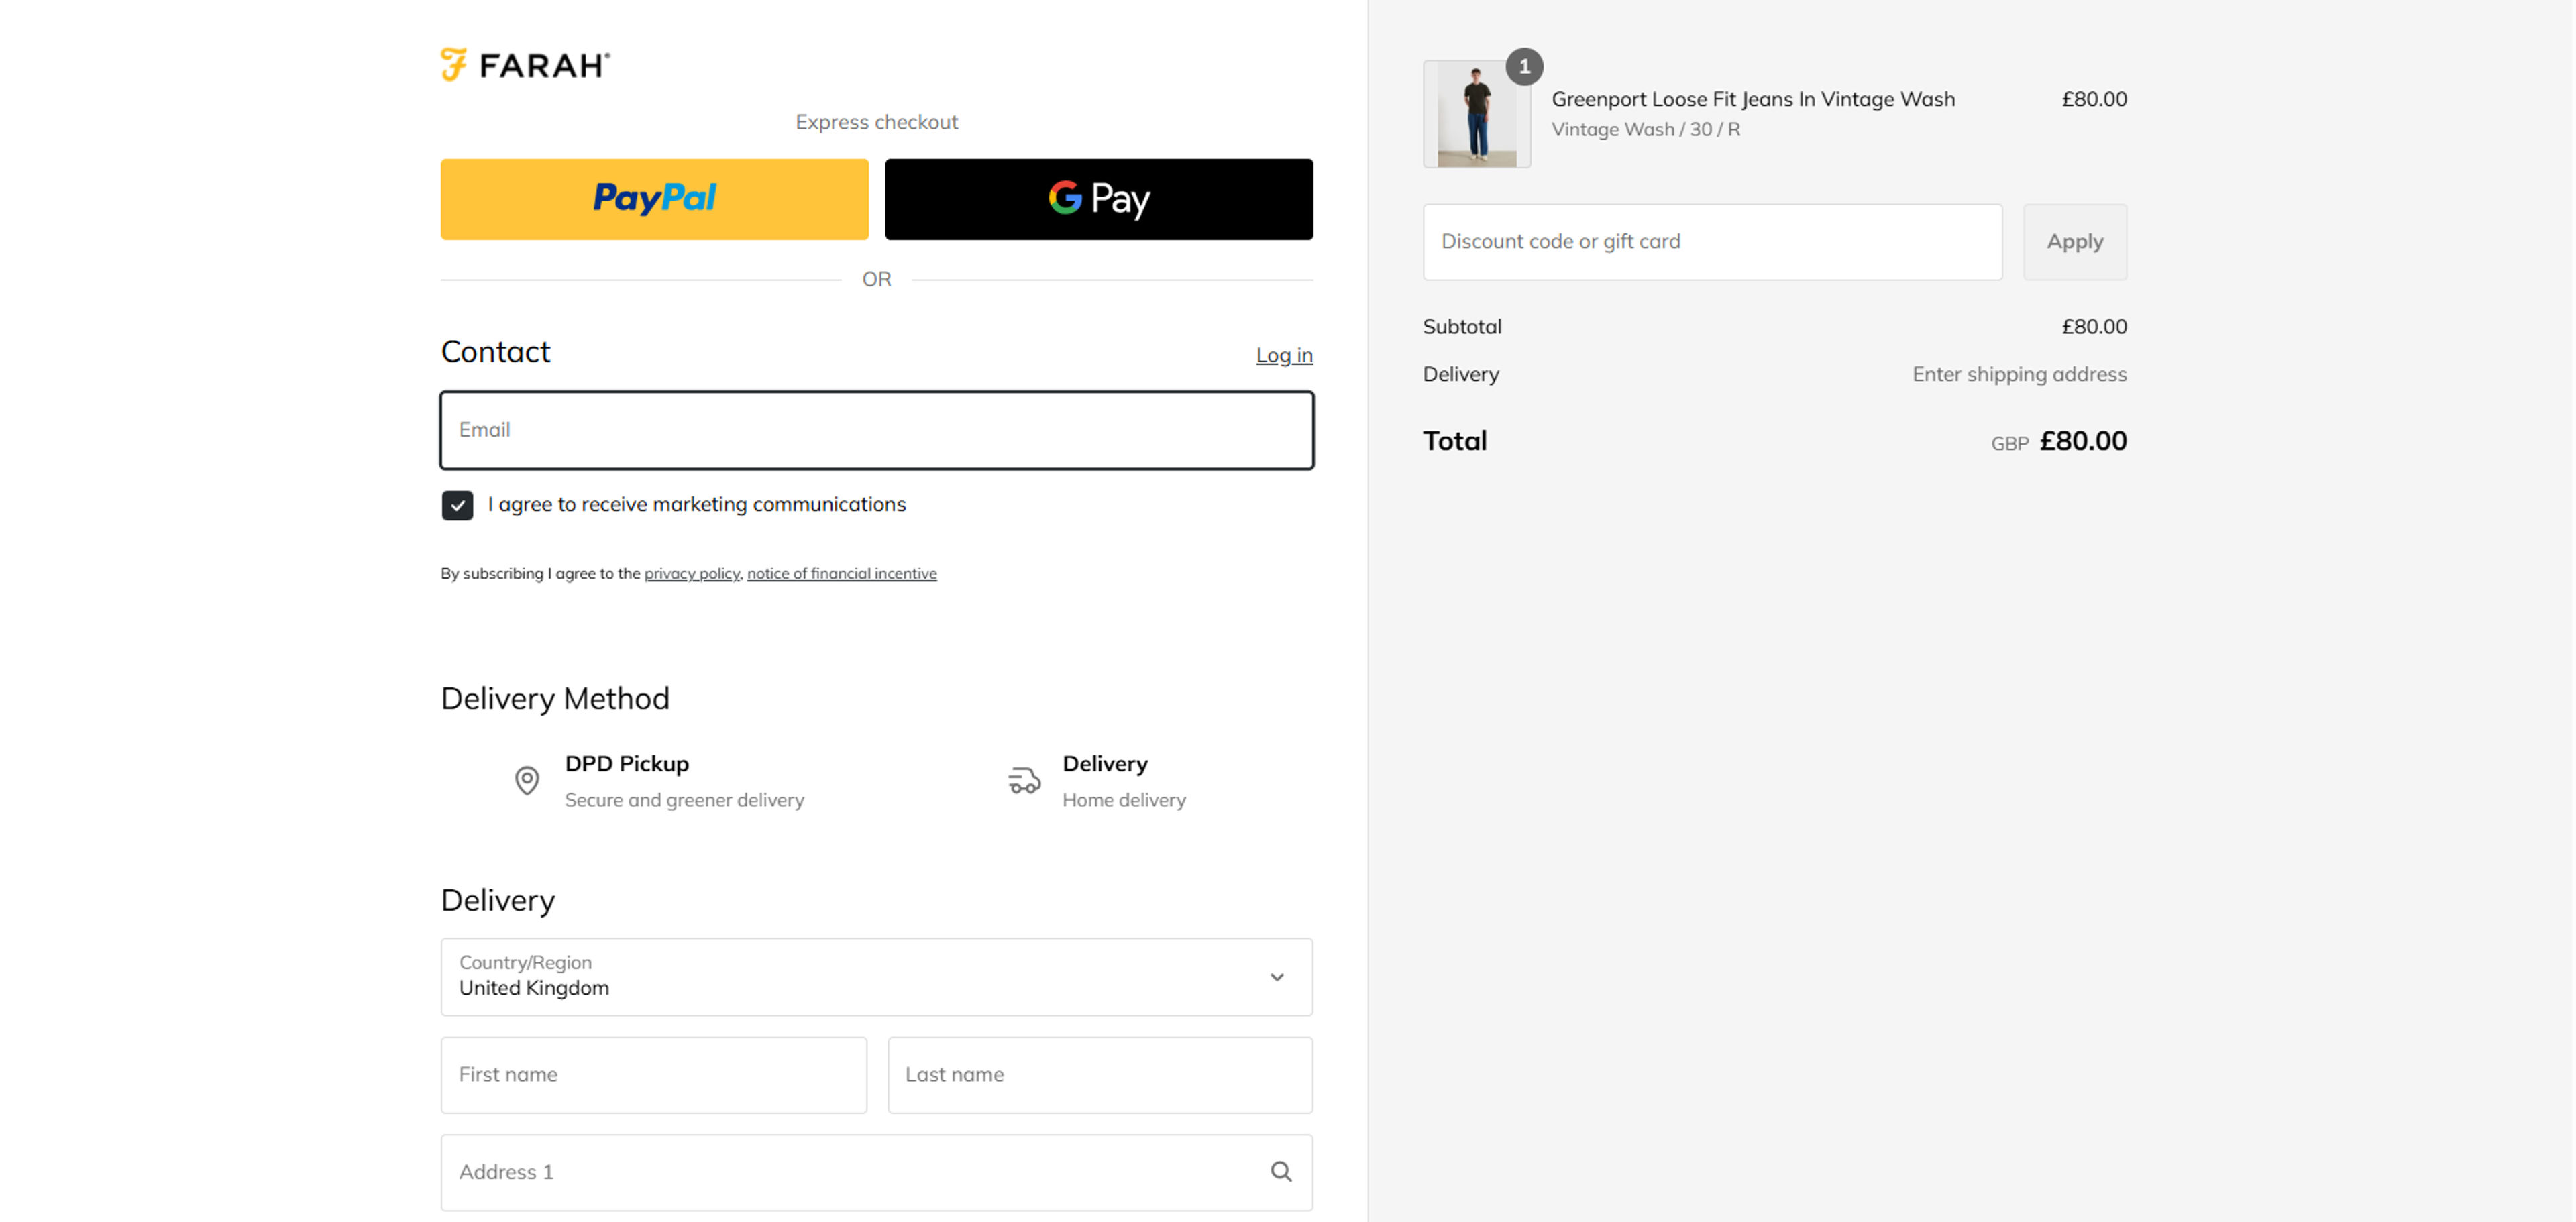Pay with Google Pay express checkout
Image resolution: width=2576 pixels, height=1222 pixels.
click(1098, 199)
